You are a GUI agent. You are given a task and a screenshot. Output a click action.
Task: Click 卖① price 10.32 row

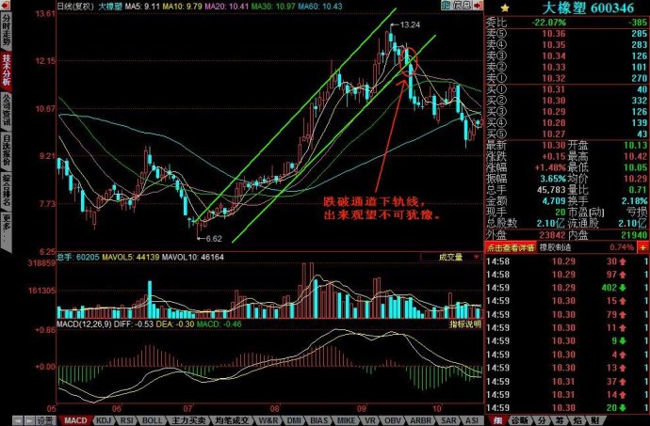[x=567, y=78]
